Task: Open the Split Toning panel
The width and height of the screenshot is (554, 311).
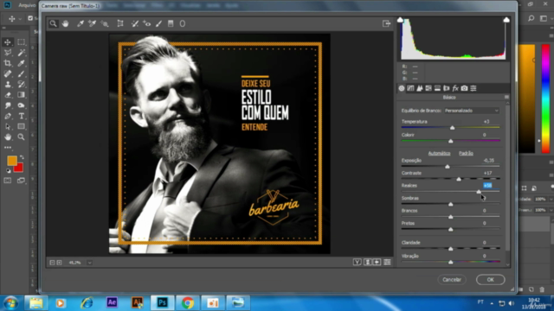Action: (437, 88)
